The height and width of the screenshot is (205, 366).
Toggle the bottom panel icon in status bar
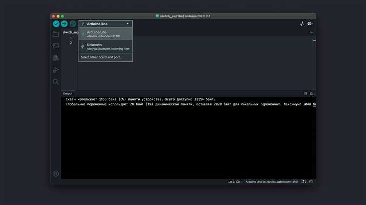[x=311, y=182]
